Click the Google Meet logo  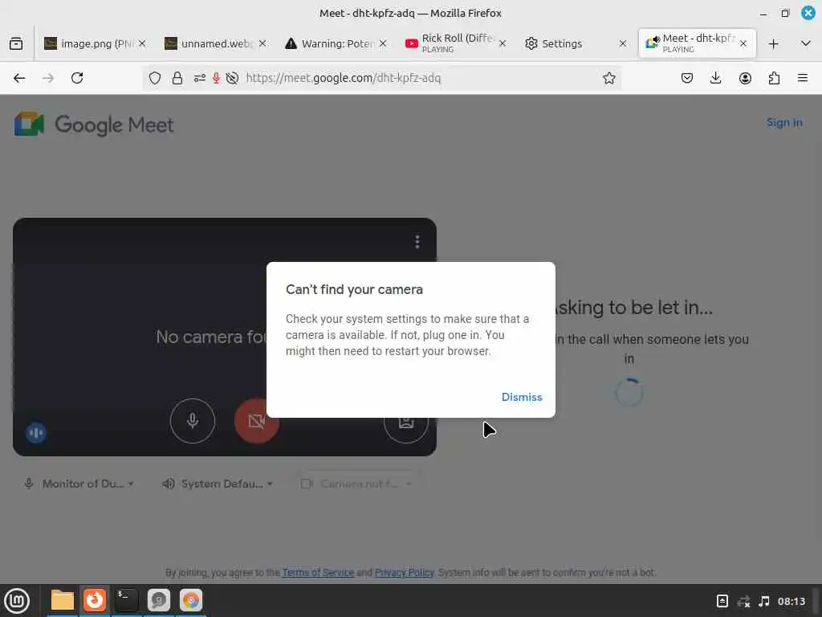pyautogui.click(x=94, y=125)
